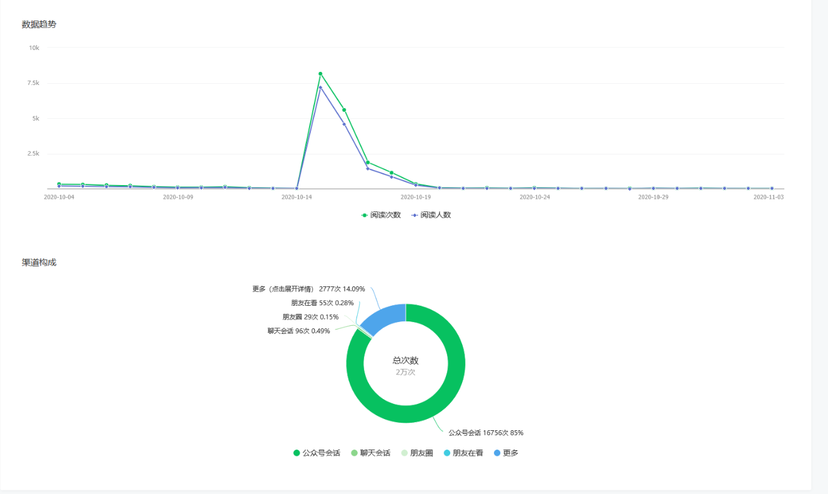The height and width of the screenshot is (494, 828).
Task: Select the 朋友圈 29次 0.15% label
Action: tap(310, 317)
